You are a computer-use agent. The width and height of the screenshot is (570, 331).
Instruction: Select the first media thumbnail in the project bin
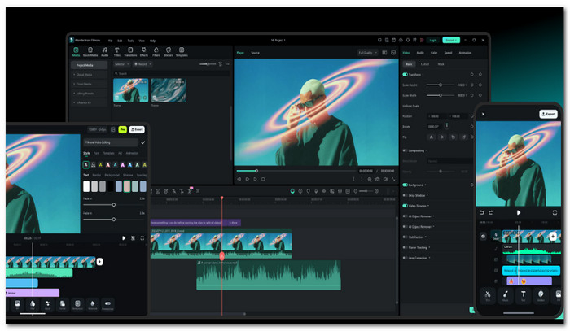pyautogui.click(x=130, y=89)
